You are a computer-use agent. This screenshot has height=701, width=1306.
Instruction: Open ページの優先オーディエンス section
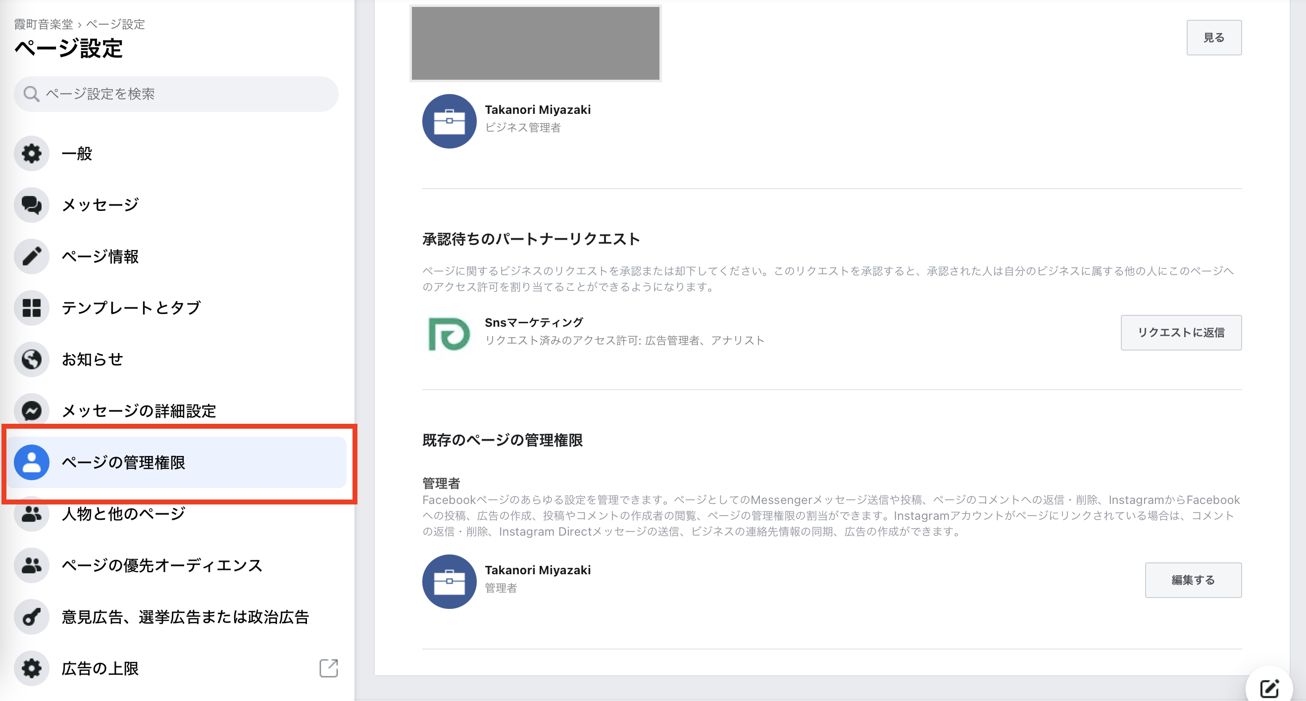pyautogui.click(x=176, y=565)
